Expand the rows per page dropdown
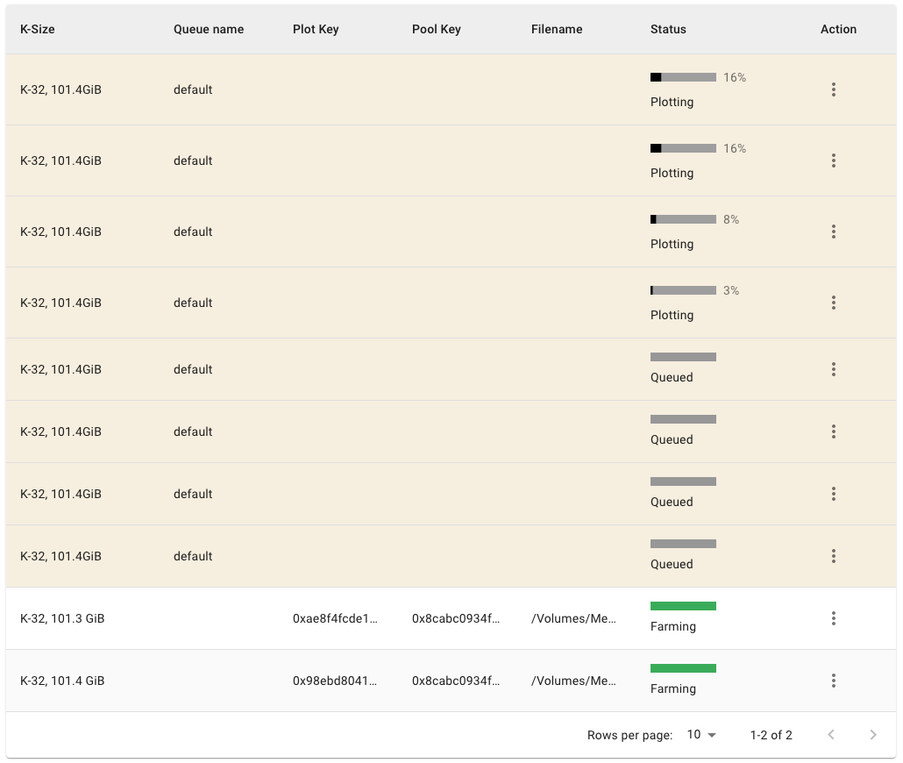This screenshot has height=763, width=903. [x=701, y=735]
